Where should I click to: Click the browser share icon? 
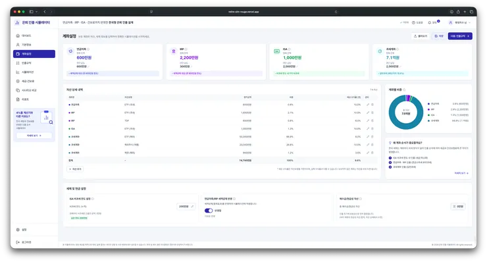(x=458, y=12)
